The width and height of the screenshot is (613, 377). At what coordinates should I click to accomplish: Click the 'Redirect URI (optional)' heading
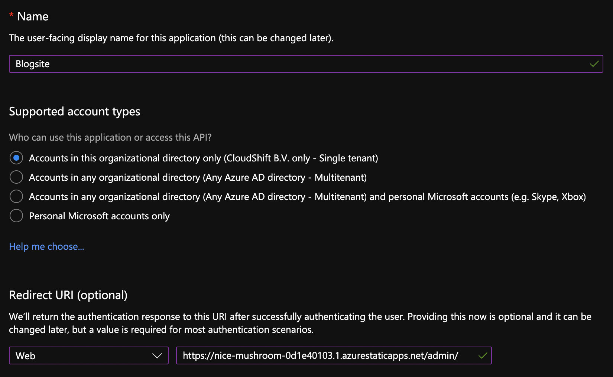coord(68,295)
